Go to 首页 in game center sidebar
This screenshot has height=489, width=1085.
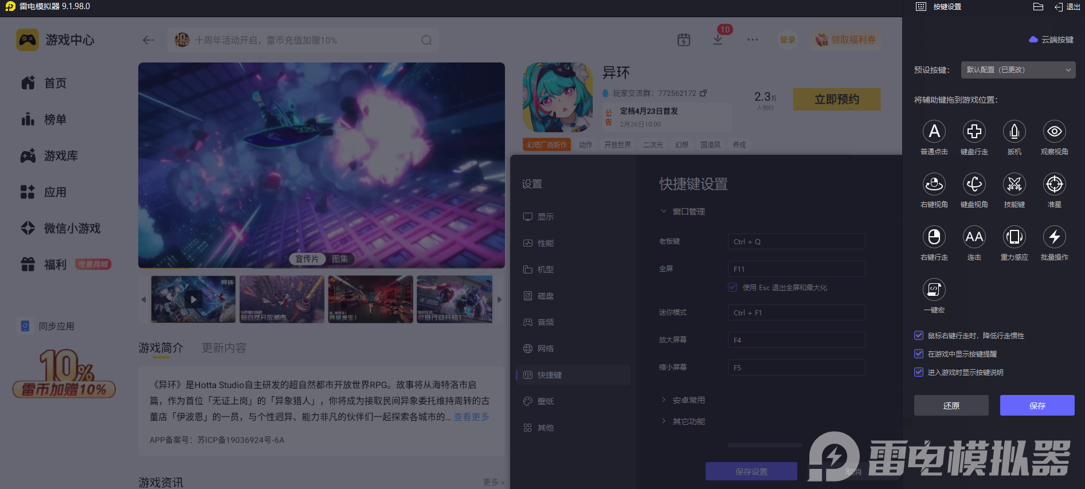44,83
